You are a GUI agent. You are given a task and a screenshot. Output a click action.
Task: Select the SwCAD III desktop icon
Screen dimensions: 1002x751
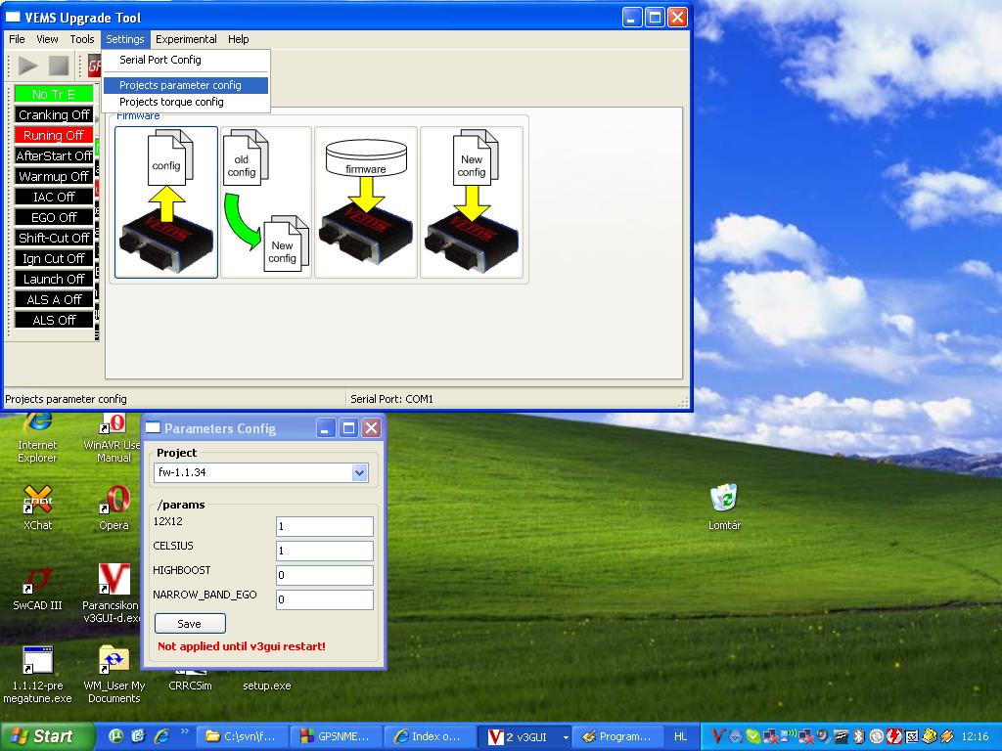pos(38,588)
